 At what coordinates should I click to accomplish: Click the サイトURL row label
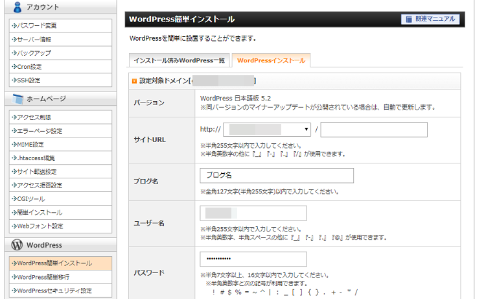point(150,140)
